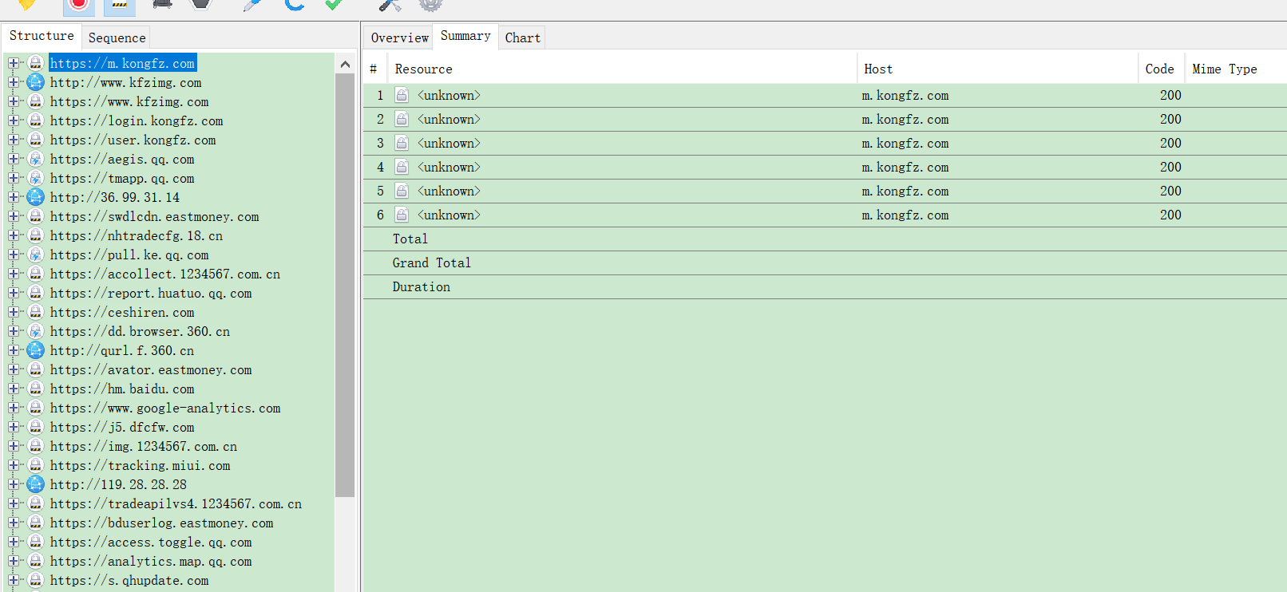The height and width of the screenshot is (592, 1287).
Task: Switch to the Sequence tab
Action: [x=117, y=37]
